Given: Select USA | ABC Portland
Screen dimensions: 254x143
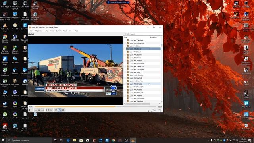Looking at the screenshot, I should coord(143,96).
